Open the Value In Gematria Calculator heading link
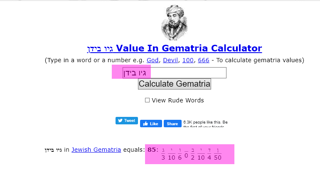 175,48
